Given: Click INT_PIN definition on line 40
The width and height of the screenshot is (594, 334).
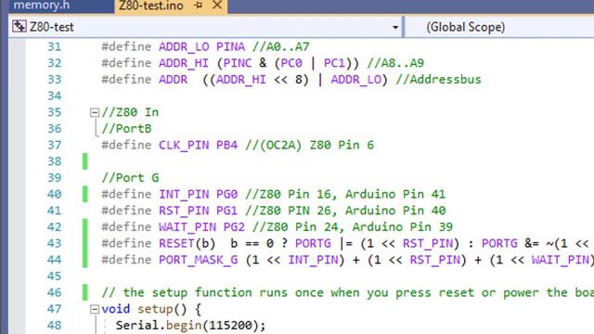Looking at the screenshot, I should [x=184, y=194].
